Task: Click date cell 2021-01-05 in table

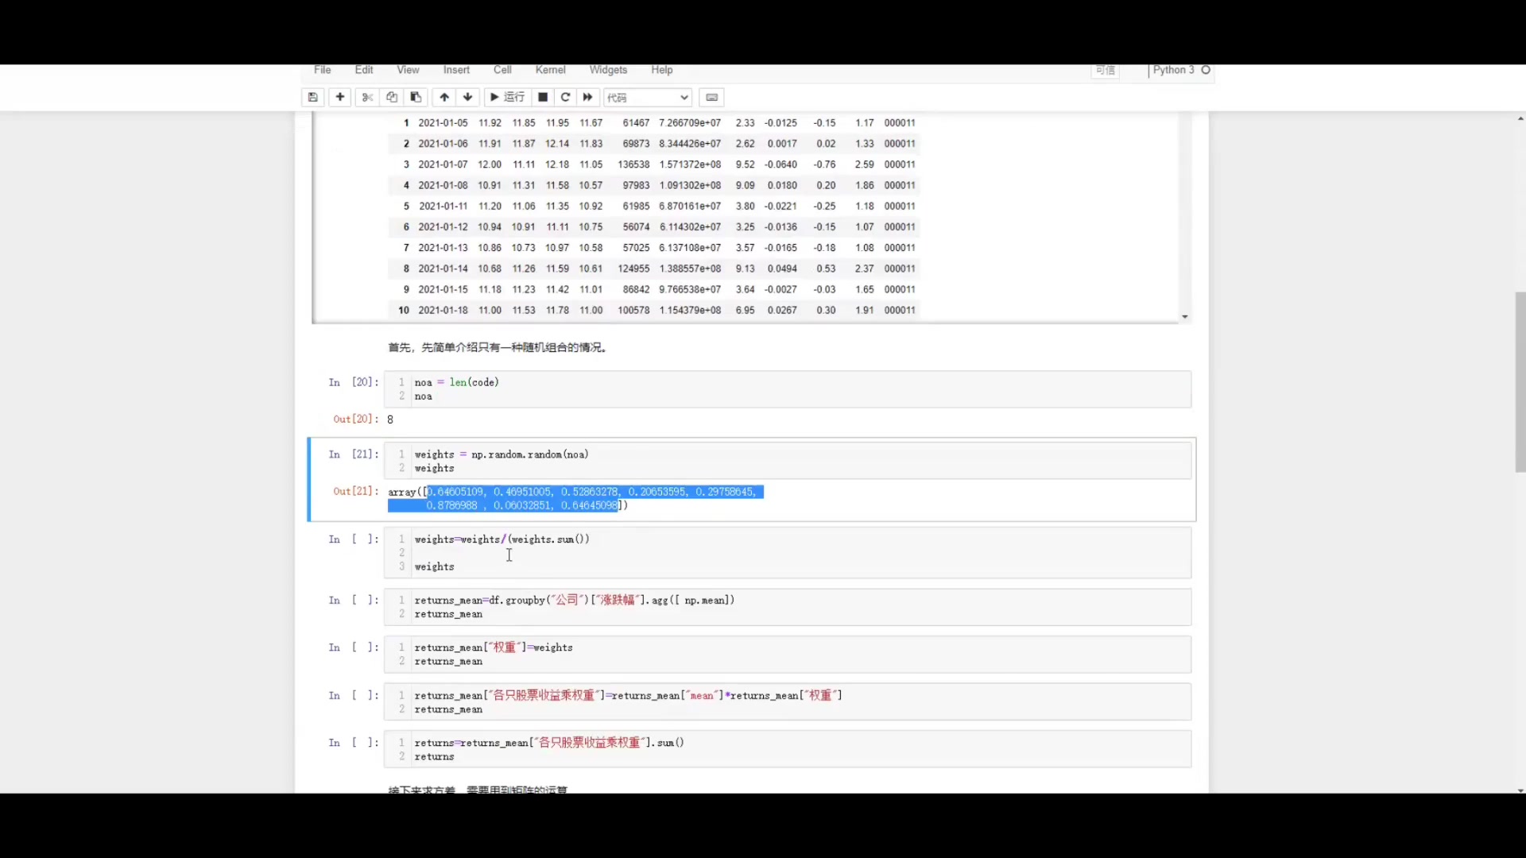Action: coord(443,123)
